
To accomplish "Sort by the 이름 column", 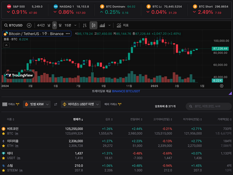I will 11,119.
